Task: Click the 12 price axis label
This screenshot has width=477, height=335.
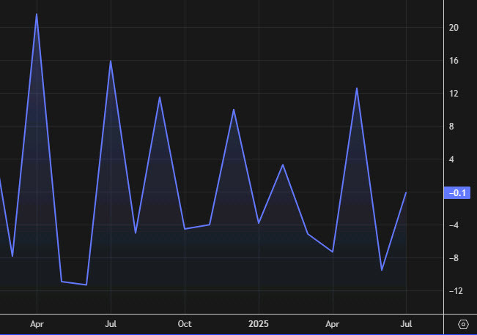Action: click(454, 94)
